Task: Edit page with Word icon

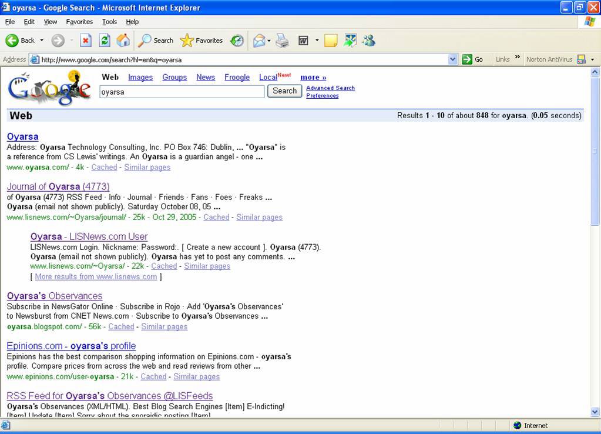Action: click(303, 41)
